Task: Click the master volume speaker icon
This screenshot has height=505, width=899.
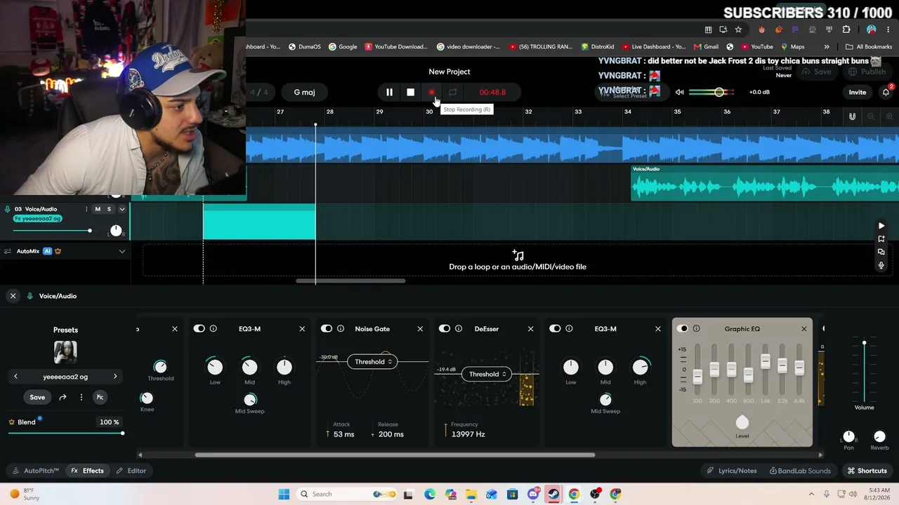Action: point(679,92)
